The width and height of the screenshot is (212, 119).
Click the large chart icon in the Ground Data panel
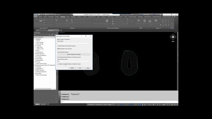pos(41,20)
